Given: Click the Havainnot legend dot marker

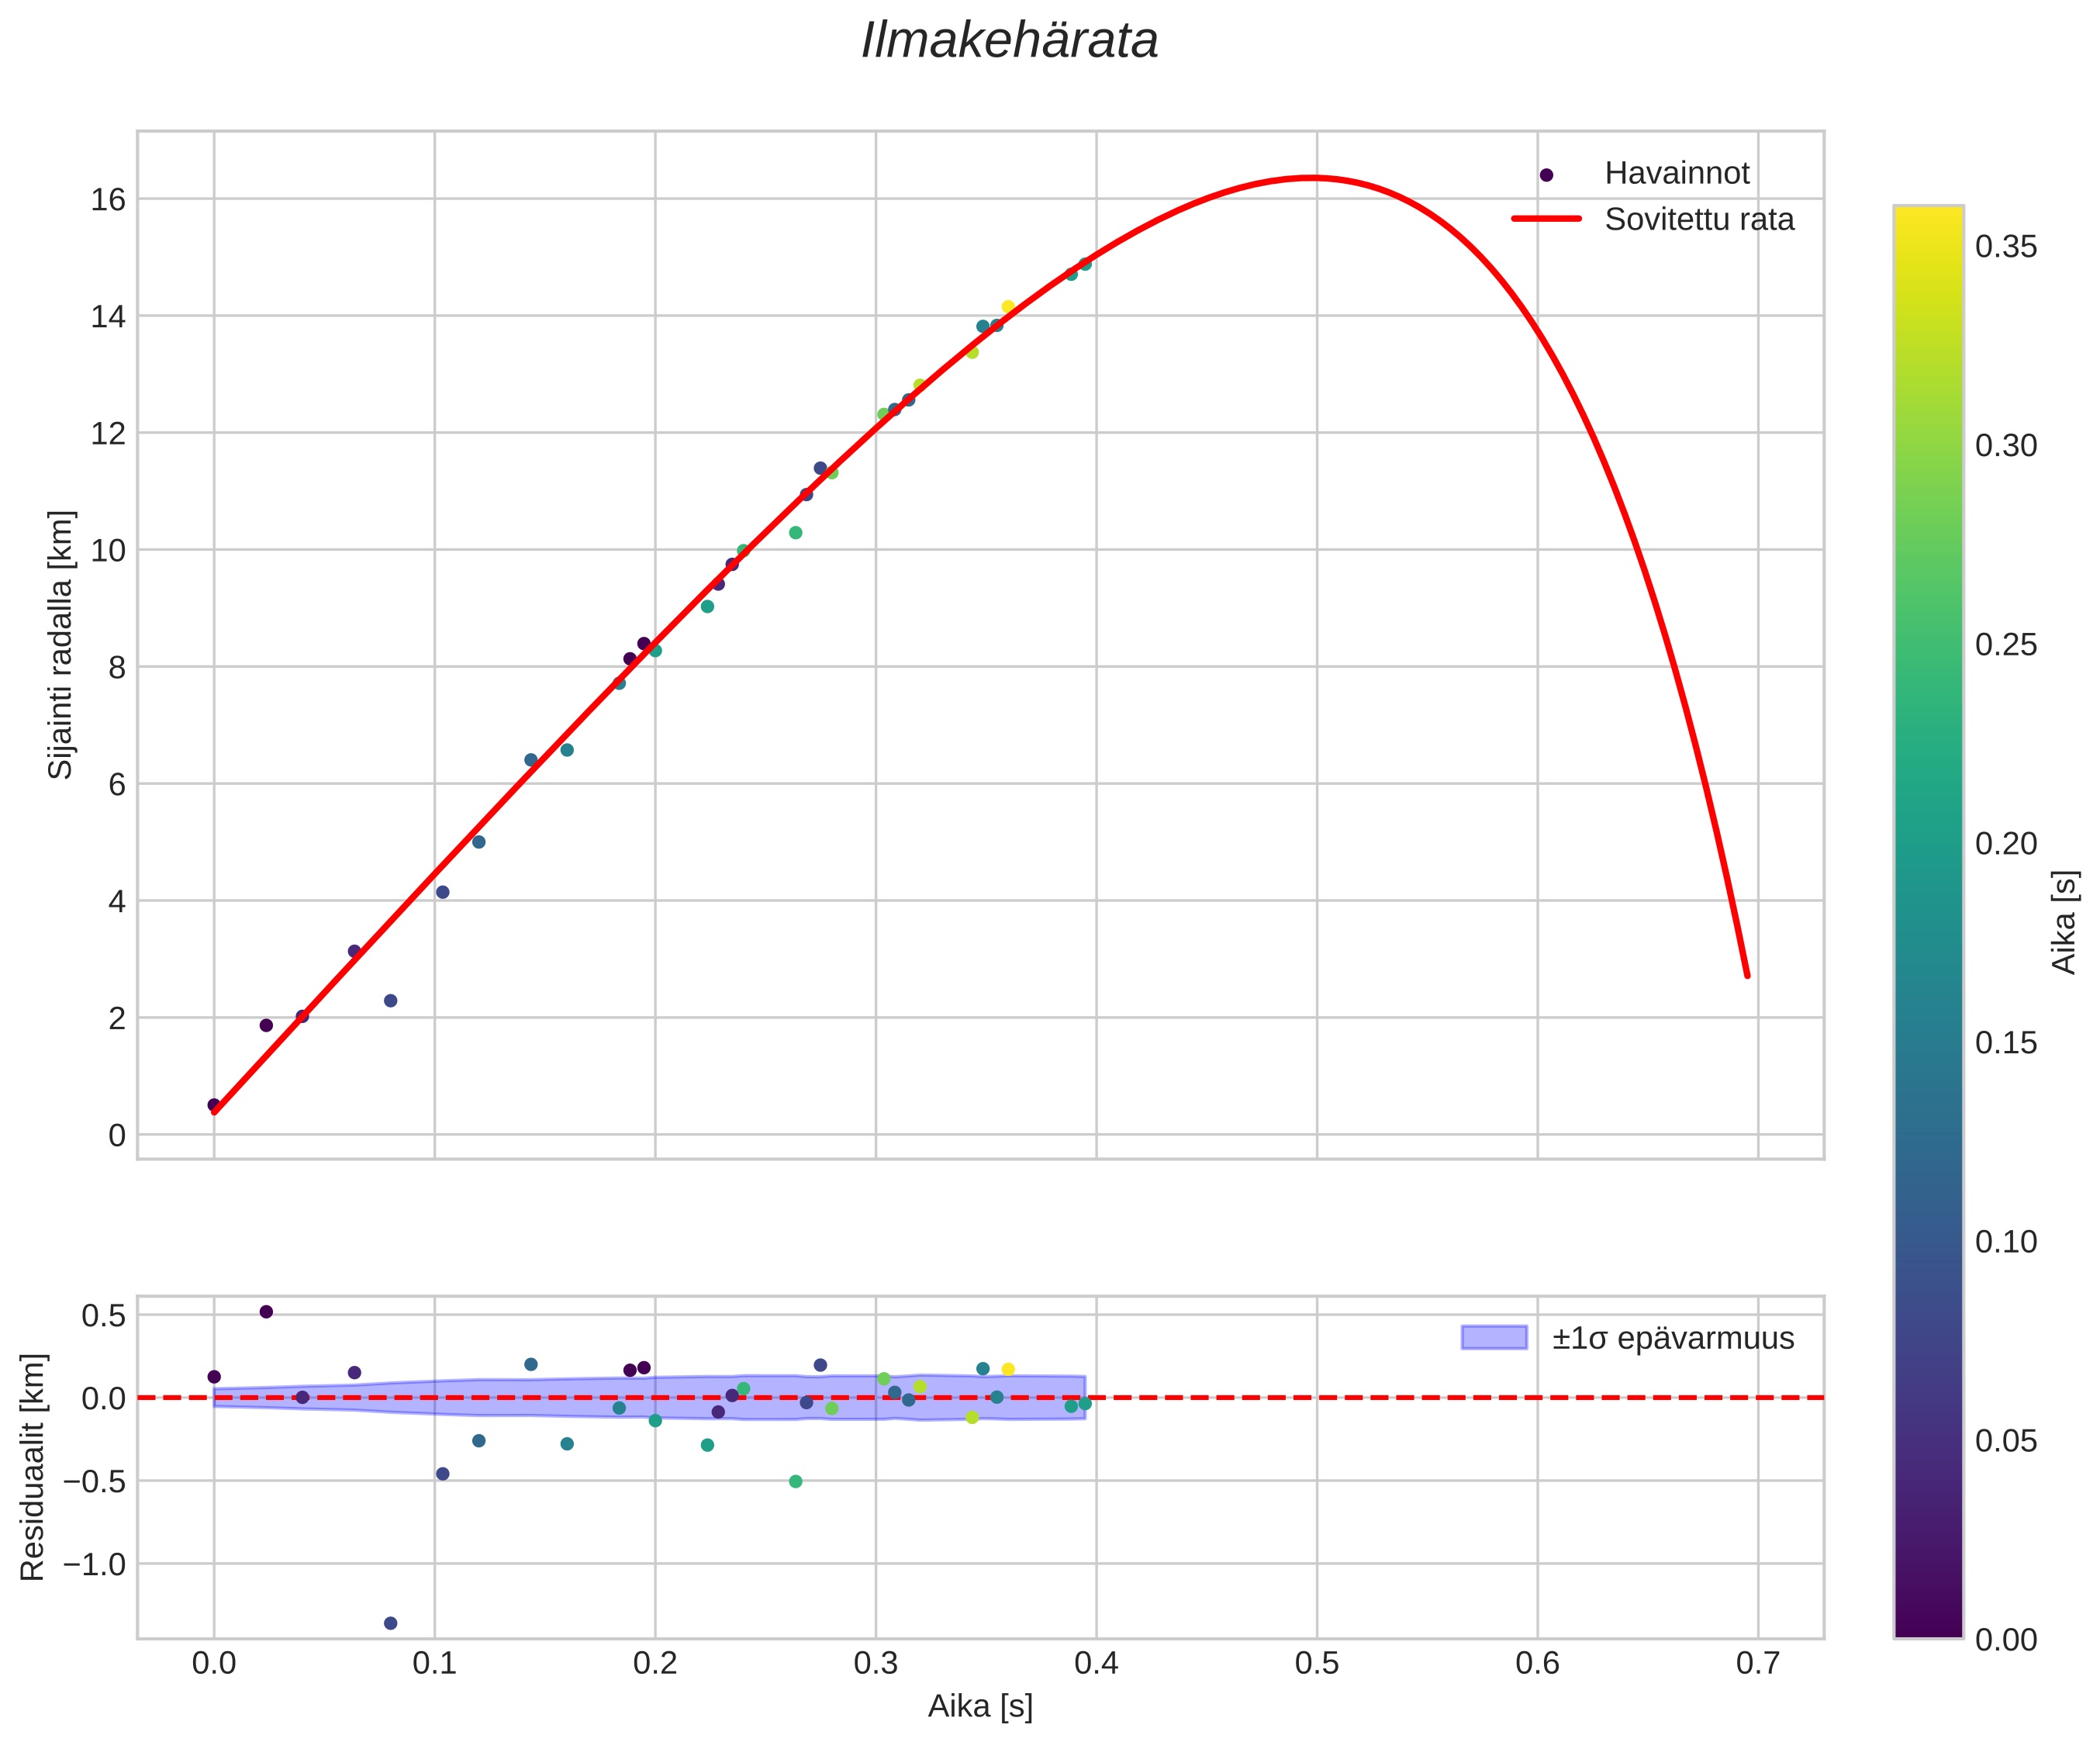Looking at the screenshot, I should 1546,175.
